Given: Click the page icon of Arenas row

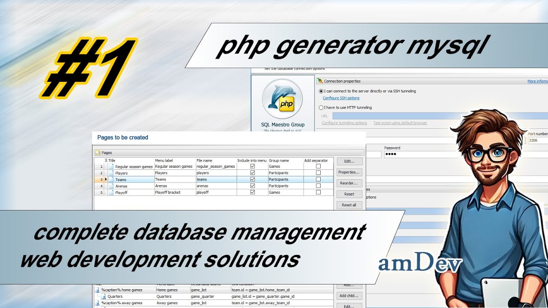Looking at the screenshot, I should (x=111, y=186).
